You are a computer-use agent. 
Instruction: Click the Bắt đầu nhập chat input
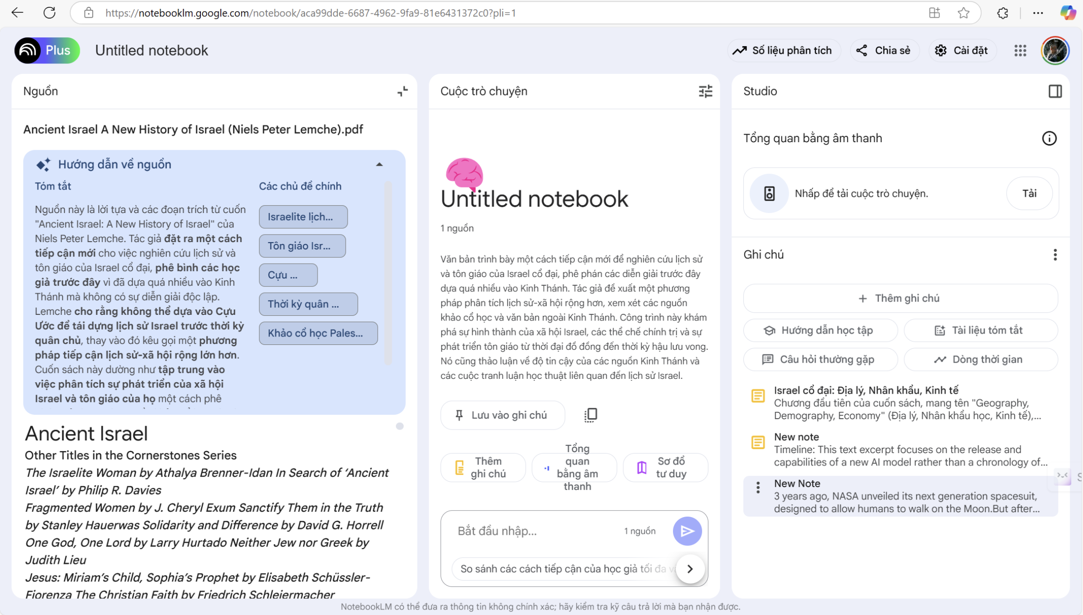(534, 531)
